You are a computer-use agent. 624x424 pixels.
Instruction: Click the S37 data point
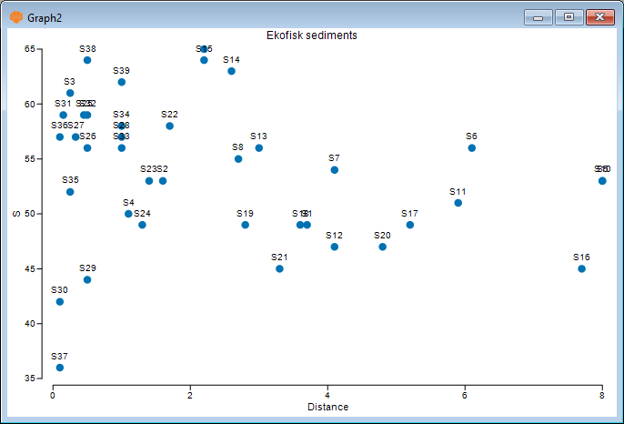(x=60, y=368)
